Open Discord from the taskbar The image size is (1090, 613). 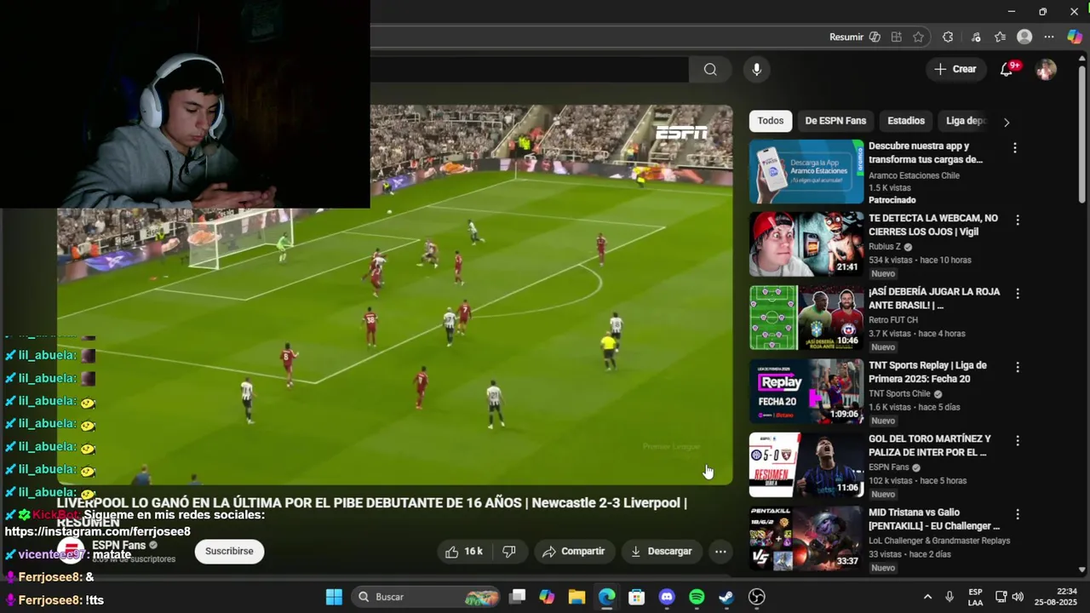(667, 597)
